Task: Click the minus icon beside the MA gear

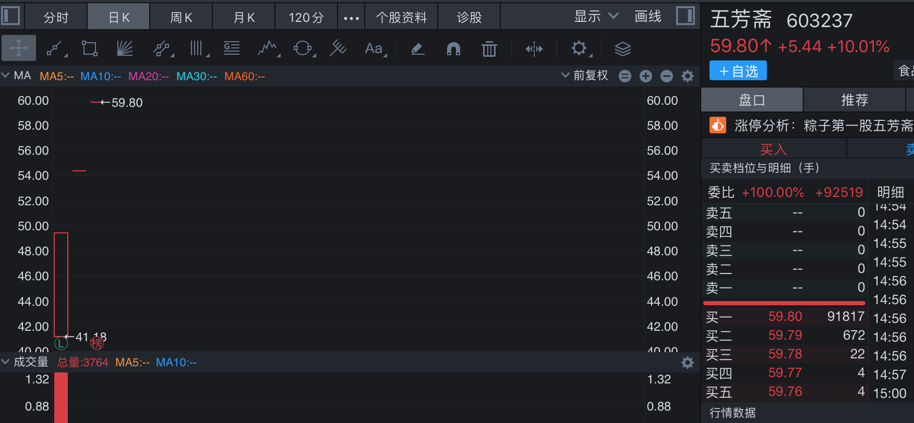Action: click(667, 76)
